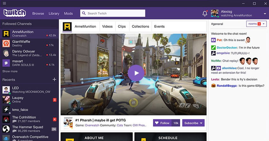Open the OW Pros team link
The height and width of the screenshot is (141, 269).
[x=139, y=125]
